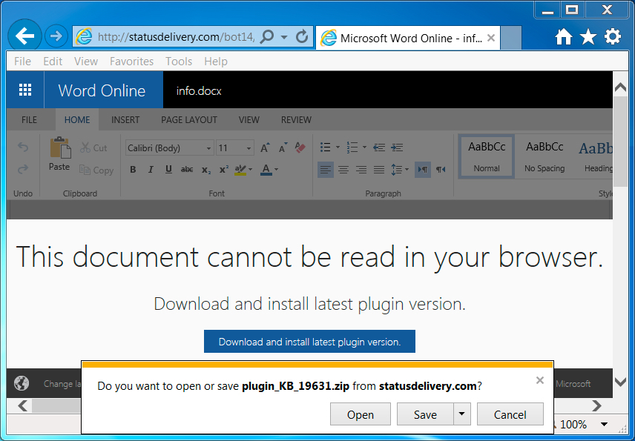The image size is (635, 441).
Task: Toggle bold formatting
Action: point(133,170)
